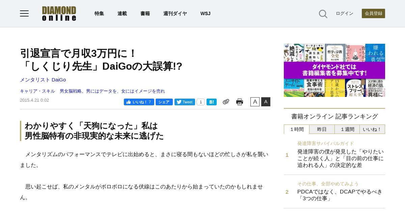This screenshot has width=405, height=212.
Task: Click the print icon
Action: 240,102
